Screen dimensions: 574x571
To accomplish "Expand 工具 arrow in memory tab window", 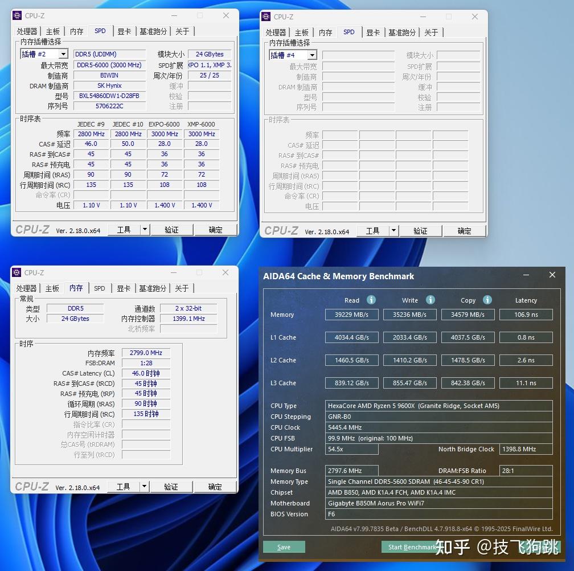I will (x=145, y=487).
